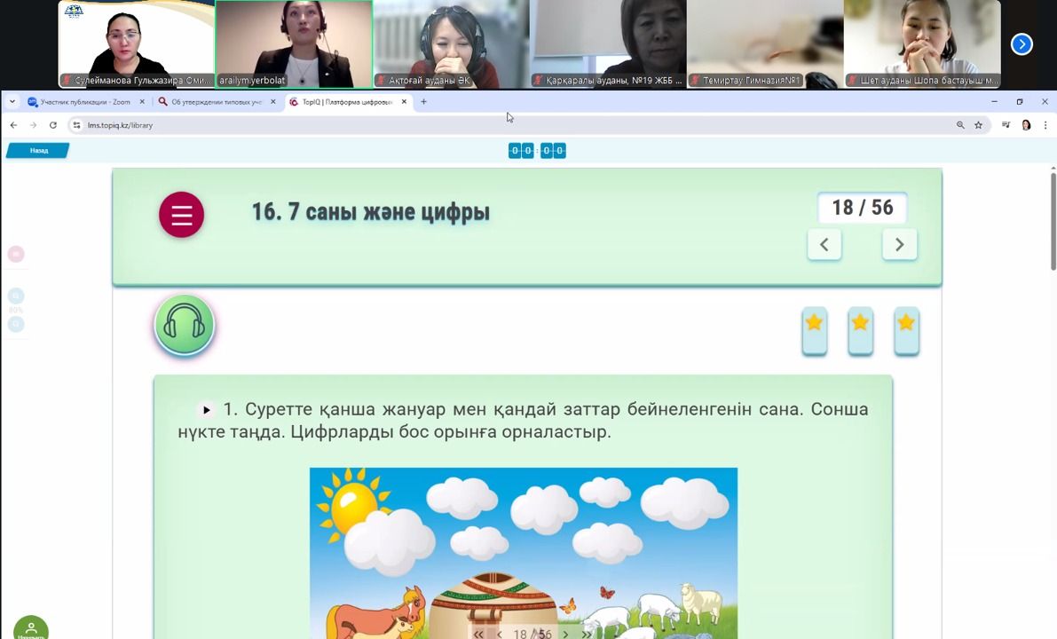The image size is (1057, 639).
Task: Show more Zoom participants with blue arrow
Action: point(1022,43)
